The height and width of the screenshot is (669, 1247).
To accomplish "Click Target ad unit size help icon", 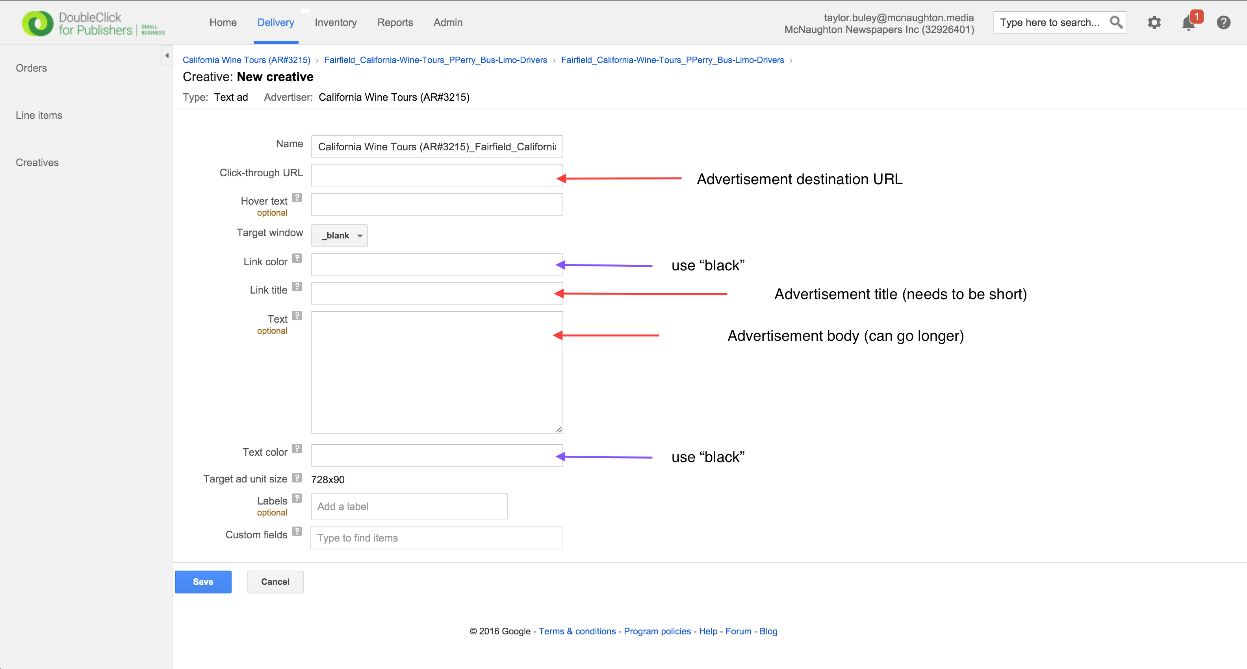I will point(297,478).
